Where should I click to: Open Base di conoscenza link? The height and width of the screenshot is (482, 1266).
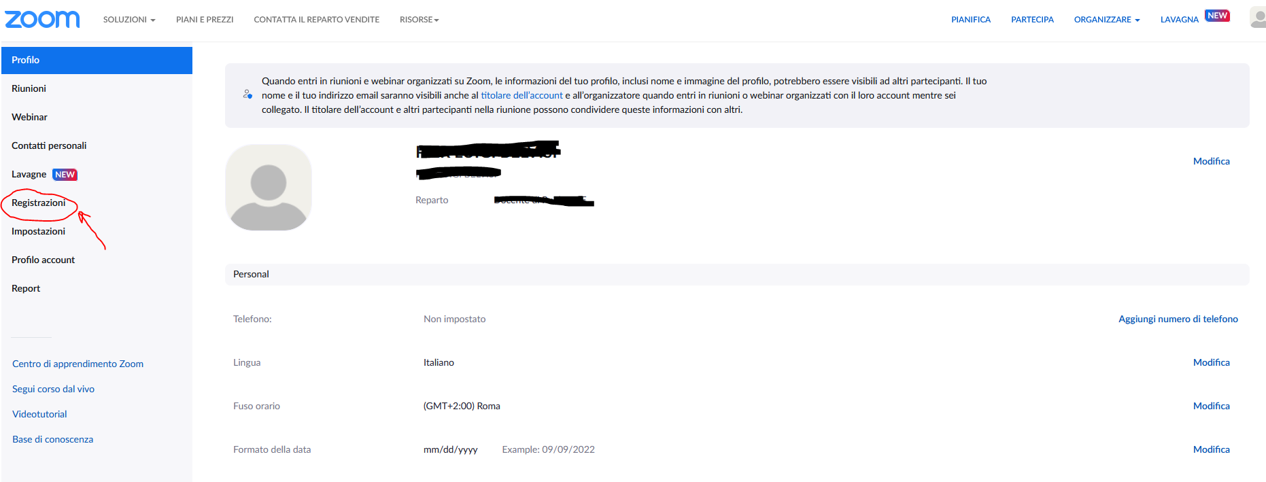tap(52, 439)
